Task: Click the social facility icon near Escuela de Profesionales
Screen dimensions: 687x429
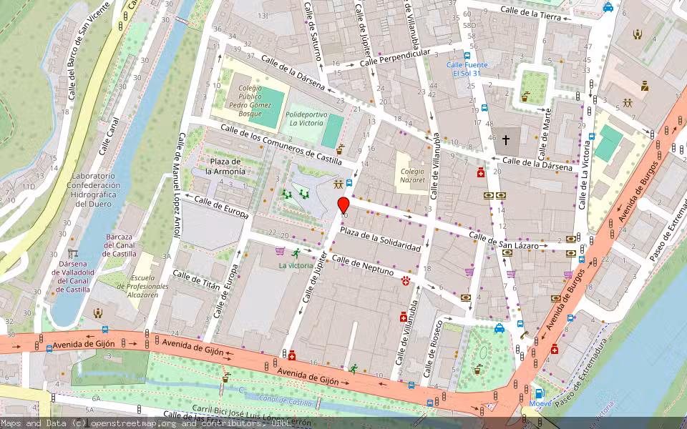Action: (98, 312)
